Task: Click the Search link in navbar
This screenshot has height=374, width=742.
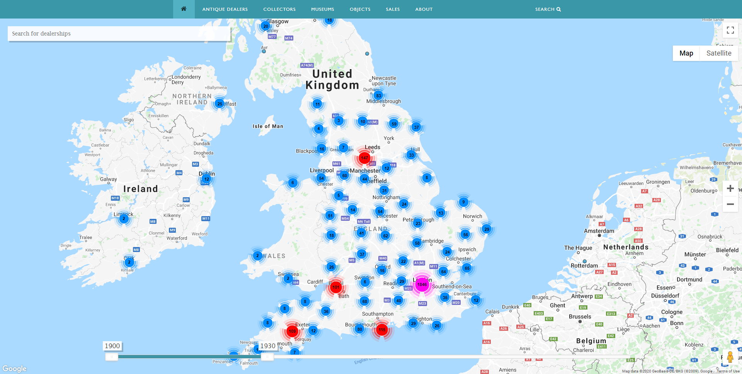Action: pos(548,9)
